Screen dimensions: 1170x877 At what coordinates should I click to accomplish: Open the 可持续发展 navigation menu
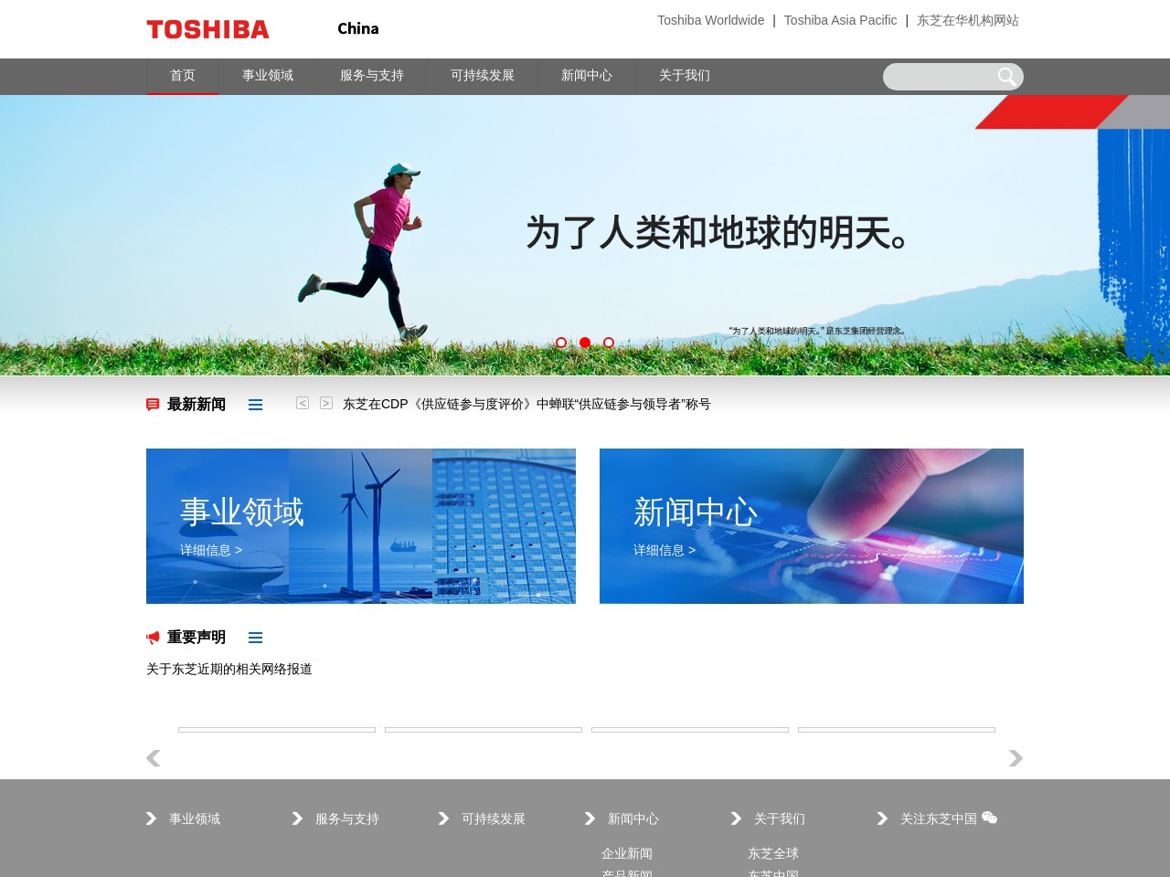[482, 77]
